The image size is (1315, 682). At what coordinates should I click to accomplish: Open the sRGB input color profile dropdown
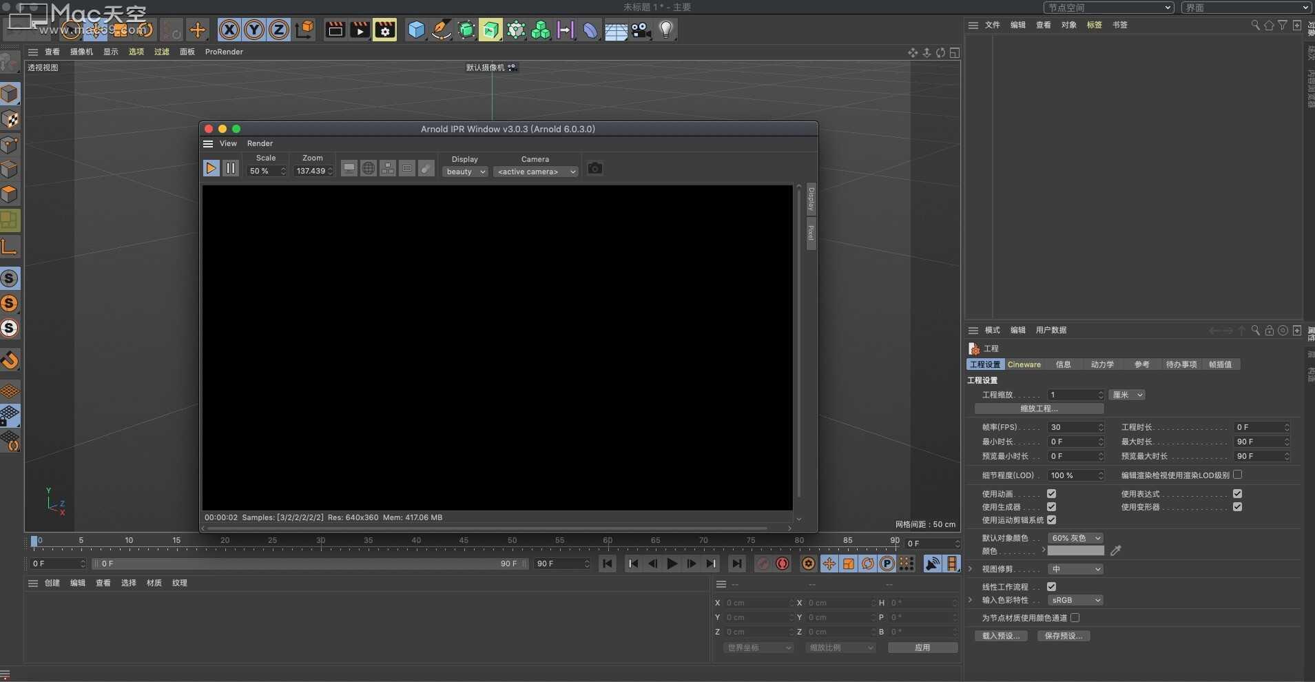click(1075, 600)
